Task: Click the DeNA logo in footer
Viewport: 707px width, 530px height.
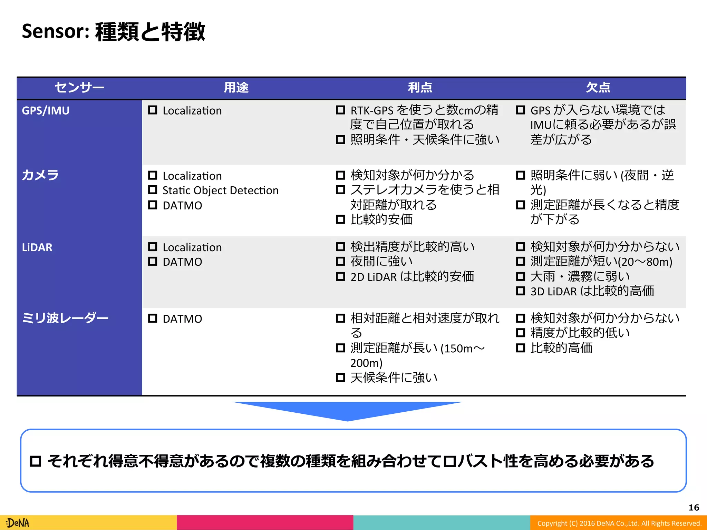Action: point(18,523)
